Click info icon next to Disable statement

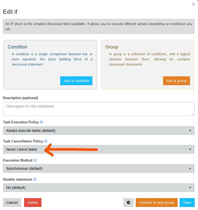[35, 179]
